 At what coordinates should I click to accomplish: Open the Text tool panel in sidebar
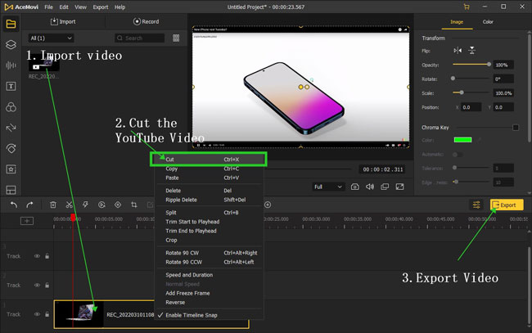click(11, 86)
